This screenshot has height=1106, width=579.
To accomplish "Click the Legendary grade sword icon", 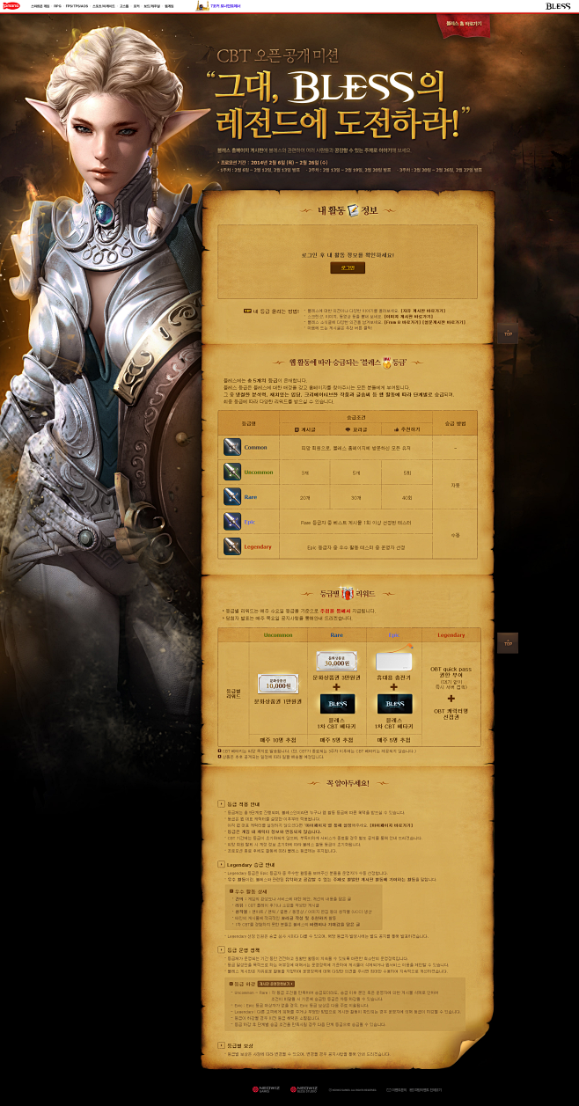I will click(x=232, y=546).
